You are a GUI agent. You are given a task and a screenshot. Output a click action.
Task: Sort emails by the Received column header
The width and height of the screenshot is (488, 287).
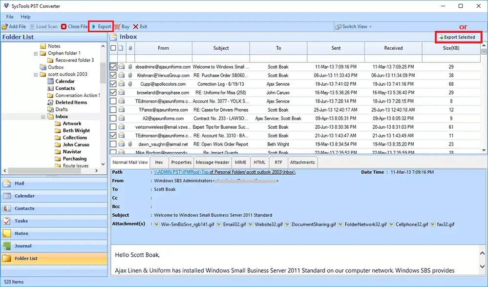[x=393, y=48]
